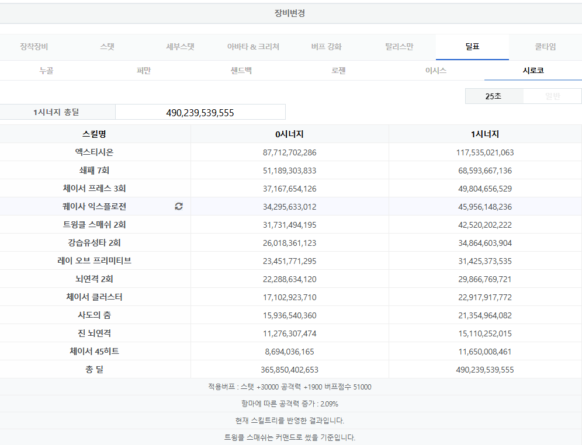582x445 pixels.
Task: Expand the 장비변경 header bar
Action: tap(290, 13)
